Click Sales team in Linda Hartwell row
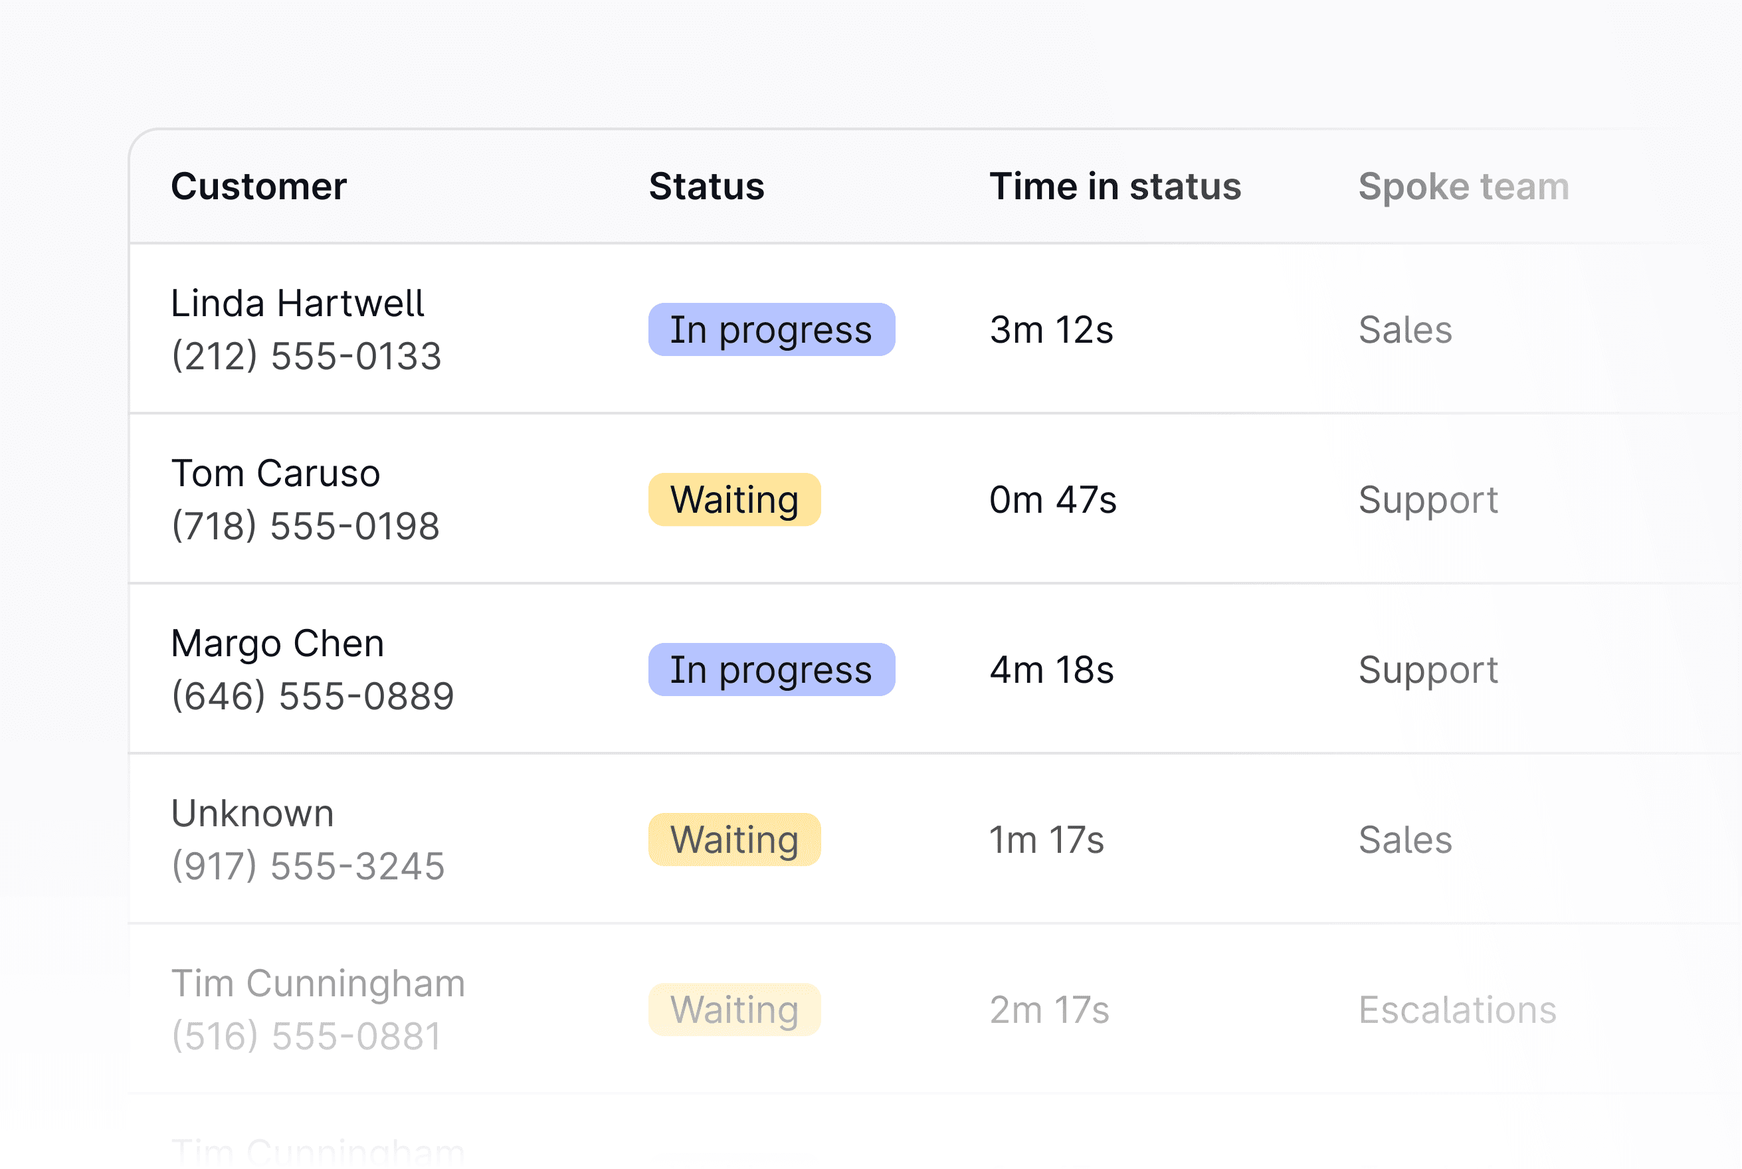The height and width of the screenshot is (1169, 1742). coord(1404,329)
